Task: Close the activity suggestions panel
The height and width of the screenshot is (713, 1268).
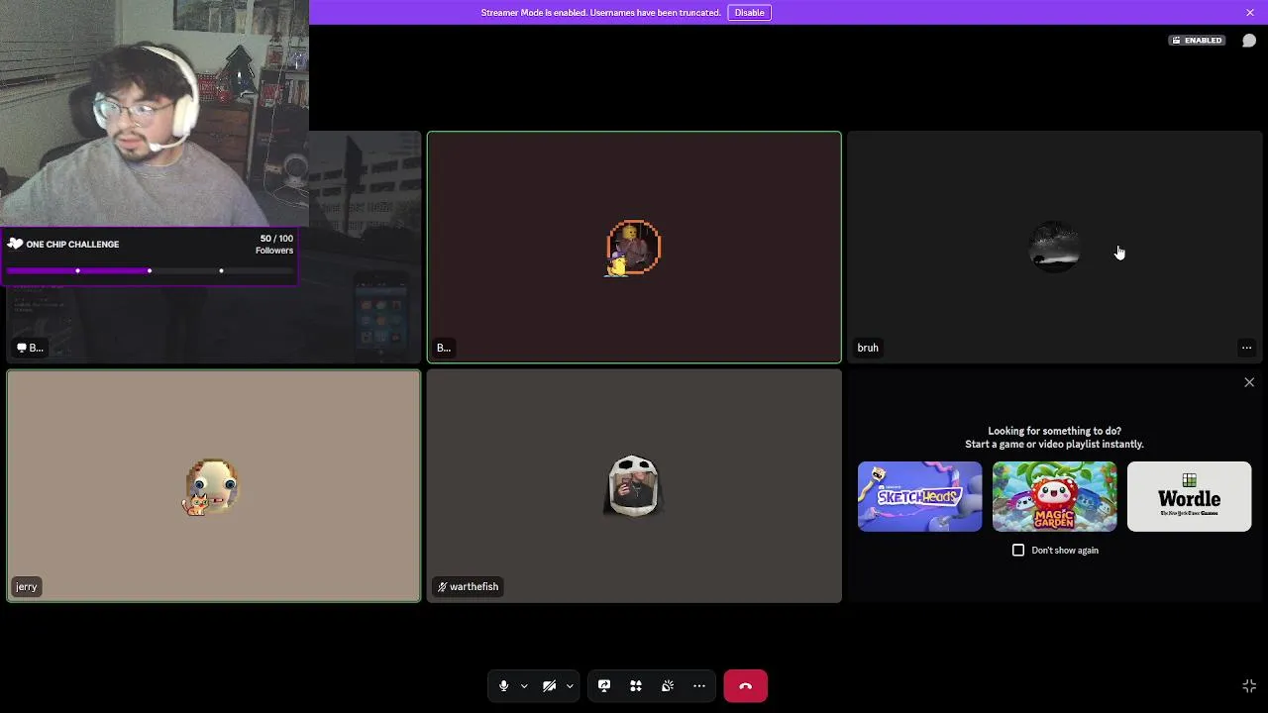Action: [x=1249, y=382]
